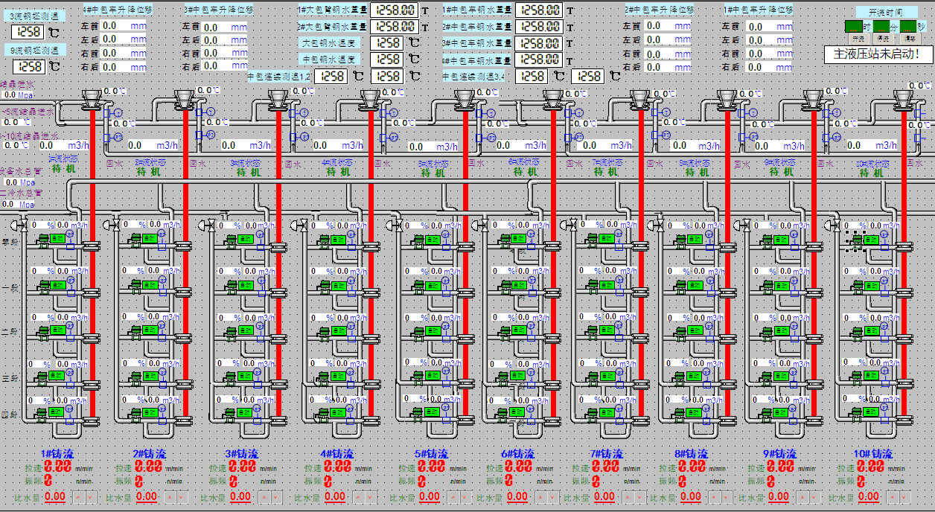Viewport: 935px width, 512px height.
Task: Toggle 1# strand 四段 green auto valve
Action: click(x=57, y=412)
